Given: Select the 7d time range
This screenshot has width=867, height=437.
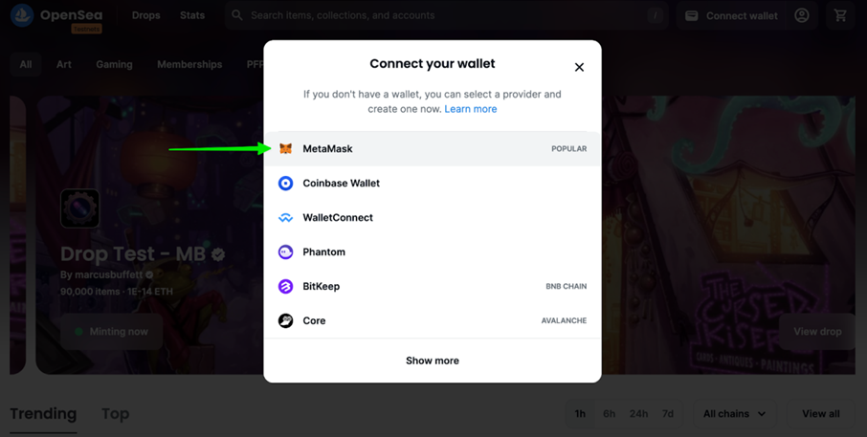Looking at the screenshot, I should coord(668,414).
